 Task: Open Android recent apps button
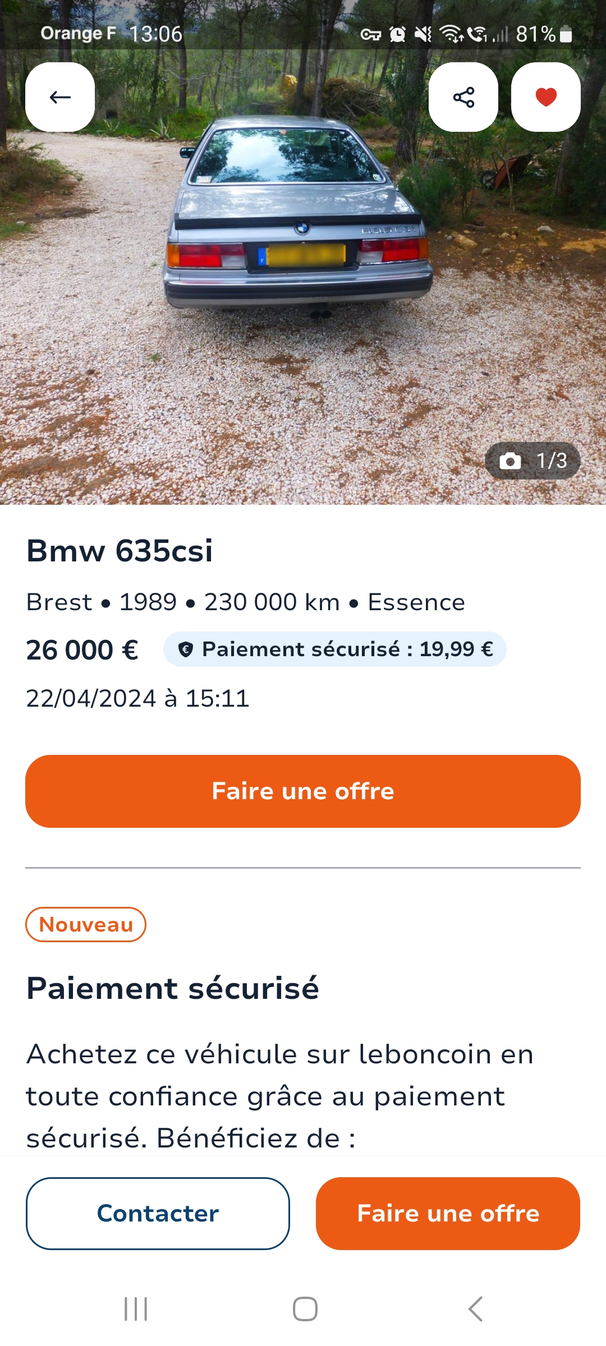(136, 1309)
